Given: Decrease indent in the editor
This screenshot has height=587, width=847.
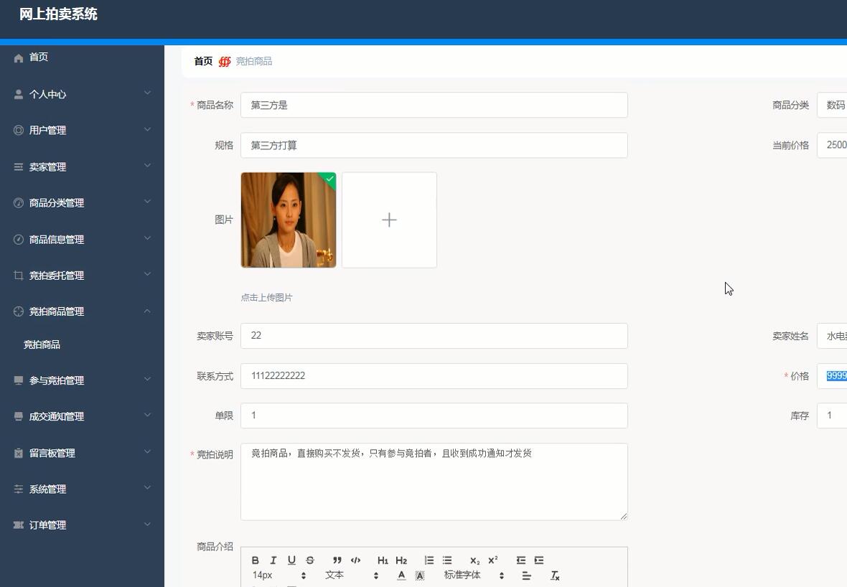Looking at the screenshot, I should pos(520,560).
